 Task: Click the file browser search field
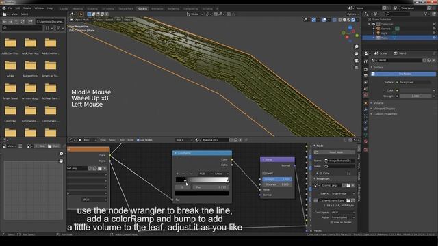tap(23, 28)
